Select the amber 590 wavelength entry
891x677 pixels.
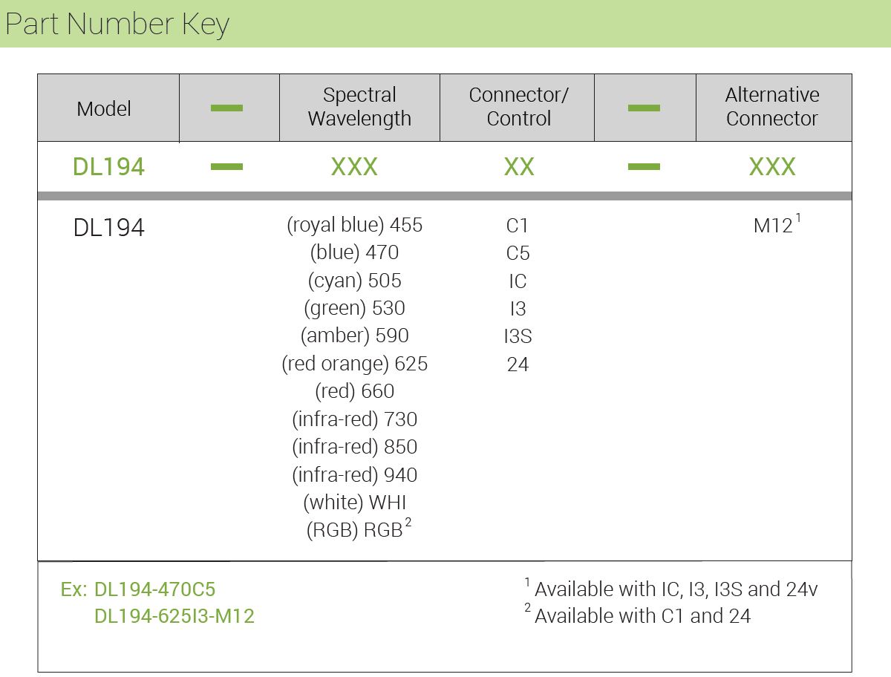pos(354,336)
